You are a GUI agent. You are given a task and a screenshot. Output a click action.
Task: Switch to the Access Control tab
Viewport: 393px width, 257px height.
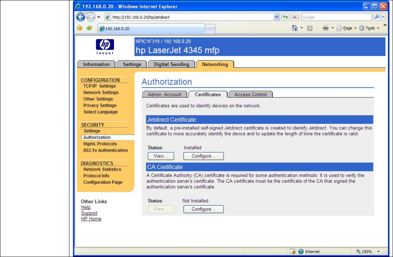[x=250, y=95]
